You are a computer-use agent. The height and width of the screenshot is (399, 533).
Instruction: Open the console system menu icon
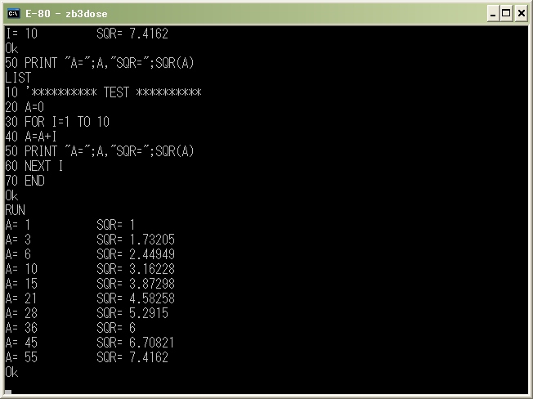14,14
